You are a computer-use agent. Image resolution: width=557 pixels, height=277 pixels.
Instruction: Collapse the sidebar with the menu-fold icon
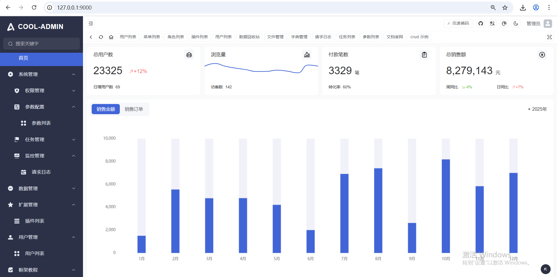pyautogui.click(x=91, y=23)
